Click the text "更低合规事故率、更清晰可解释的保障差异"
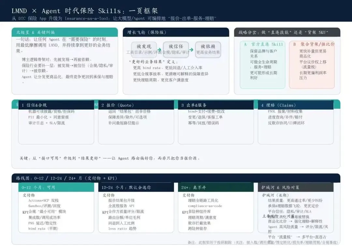The image size is (352, 249). click(170, 74)
